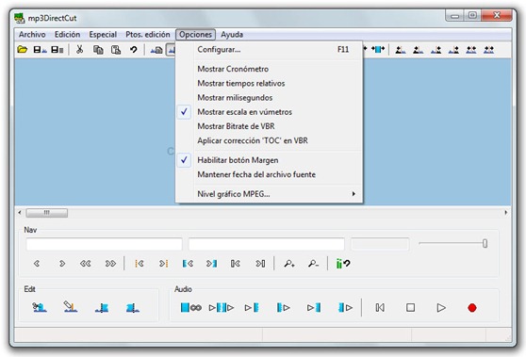Click the Undo arrow toolbar icon

134,50
